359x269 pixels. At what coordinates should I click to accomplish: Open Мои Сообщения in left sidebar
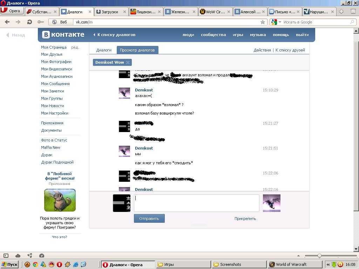coord(55,84)
